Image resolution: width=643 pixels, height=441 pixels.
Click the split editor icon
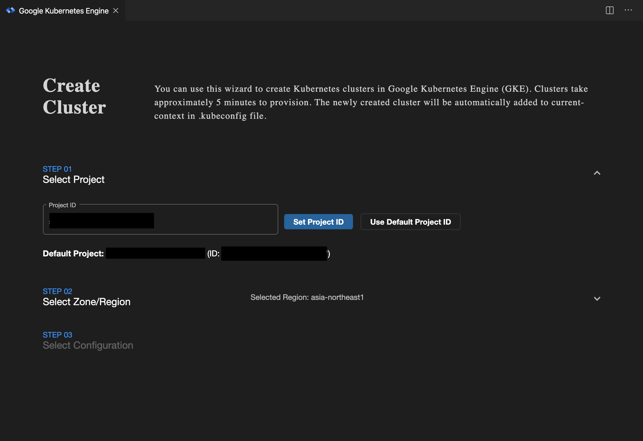[609, 11]
